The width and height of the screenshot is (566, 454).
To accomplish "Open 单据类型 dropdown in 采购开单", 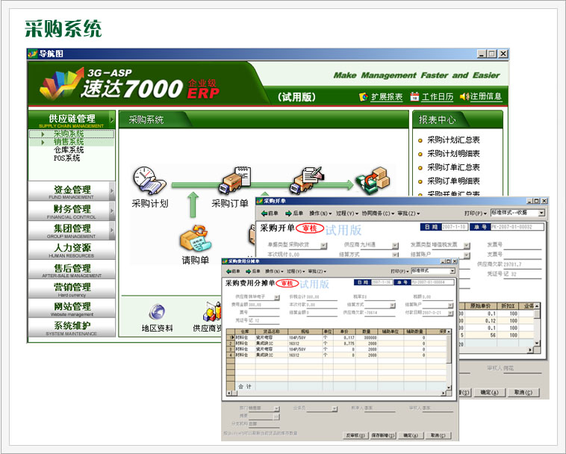I will coord(323,246).
